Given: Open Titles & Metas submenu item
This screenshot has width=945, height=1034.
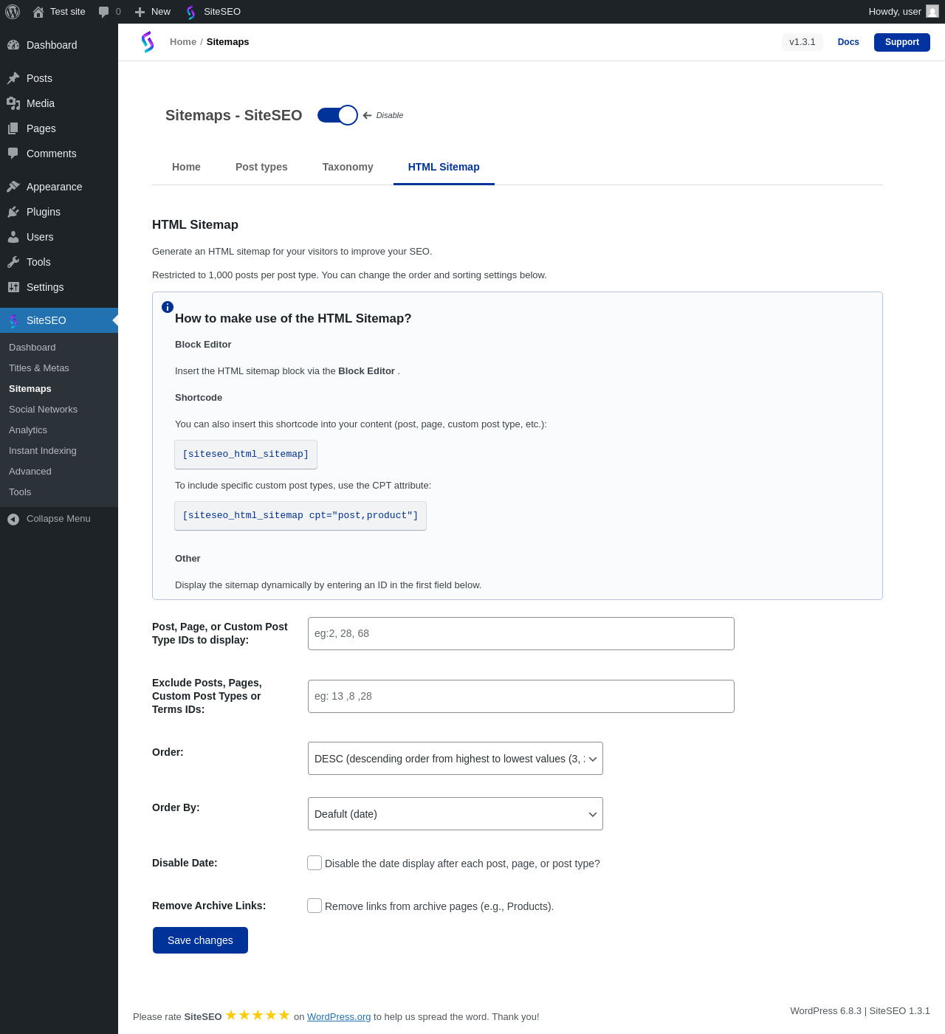Looking at the screenshot, I should point(39,368).
